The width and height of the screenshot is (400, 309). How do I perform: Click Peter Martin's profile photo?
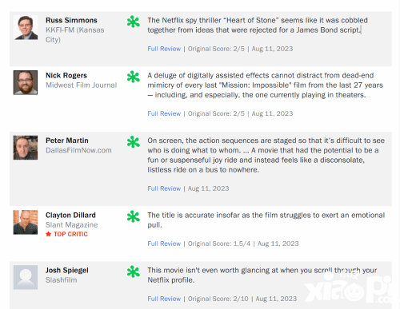[26, 148]
